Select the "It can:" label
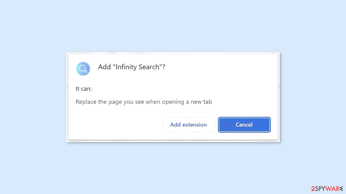The height and width of the screenshot is (194, 346). (84, 89)
